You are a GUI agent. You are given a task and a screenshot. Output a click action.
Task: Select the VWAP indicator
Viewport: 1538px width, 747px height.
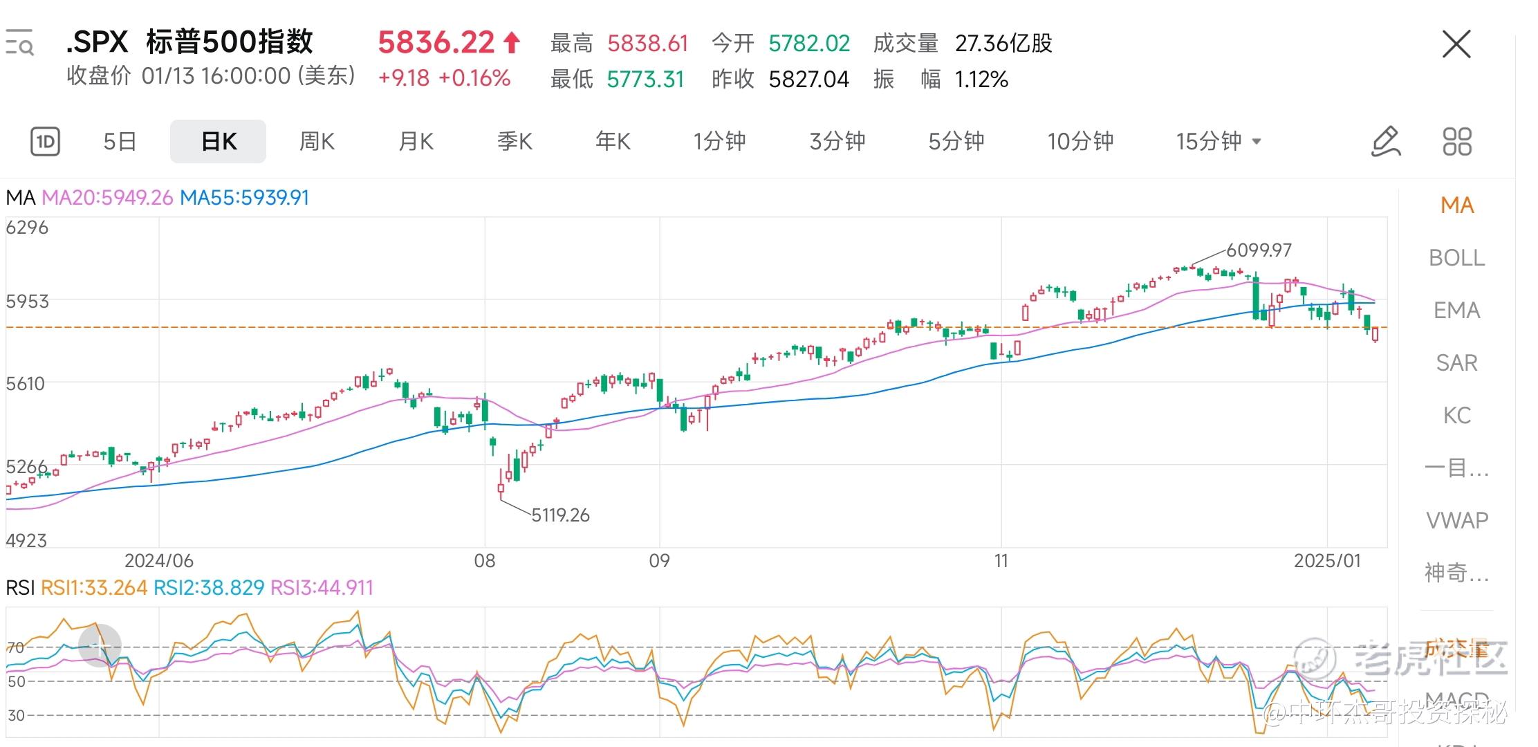pyautogui.click(x=1456, y=520)
